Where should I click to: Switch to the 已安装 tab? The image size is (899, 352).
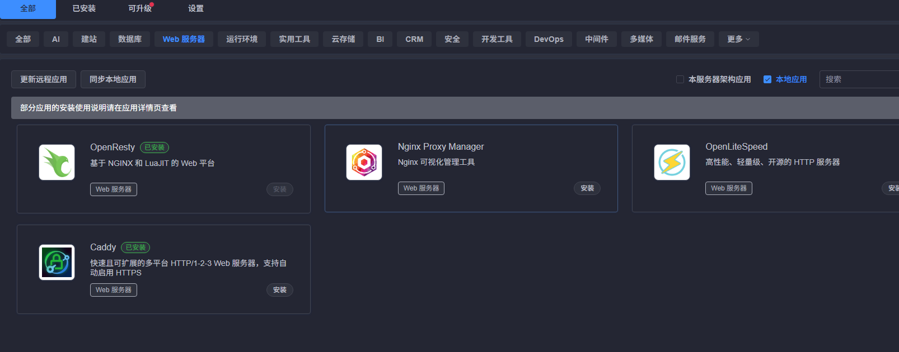point(84,8)
